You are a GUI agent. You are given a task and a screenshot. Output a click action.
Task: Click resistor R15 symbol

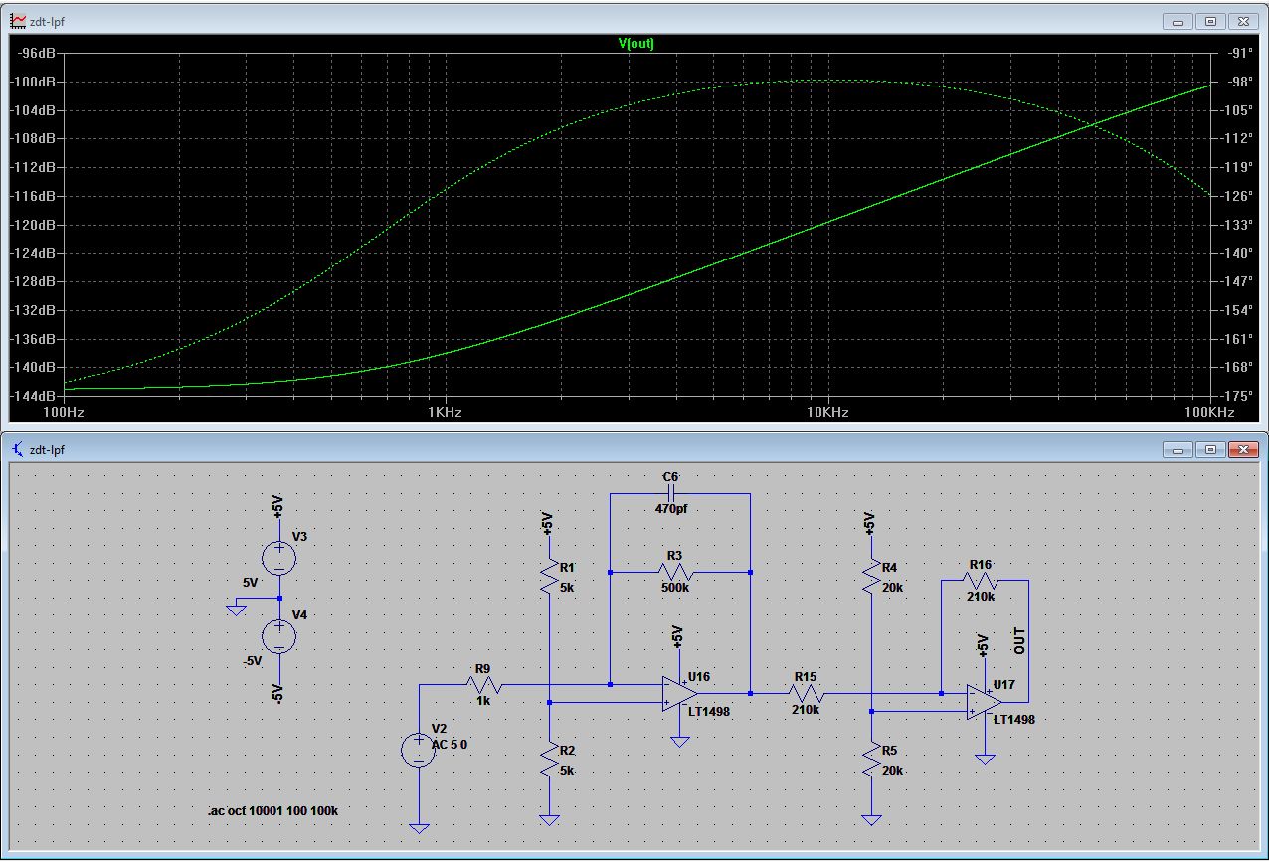(805, 693)
